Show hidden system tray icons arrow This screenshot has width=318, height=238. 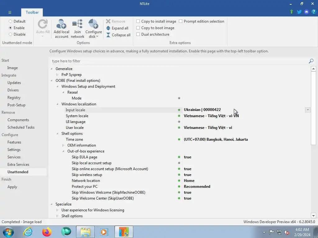(x=264, y=232)
